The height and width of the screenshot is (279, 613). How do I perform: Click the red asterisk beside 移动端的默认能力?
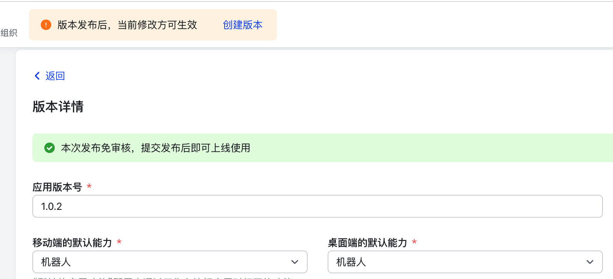tap(119, 242)
